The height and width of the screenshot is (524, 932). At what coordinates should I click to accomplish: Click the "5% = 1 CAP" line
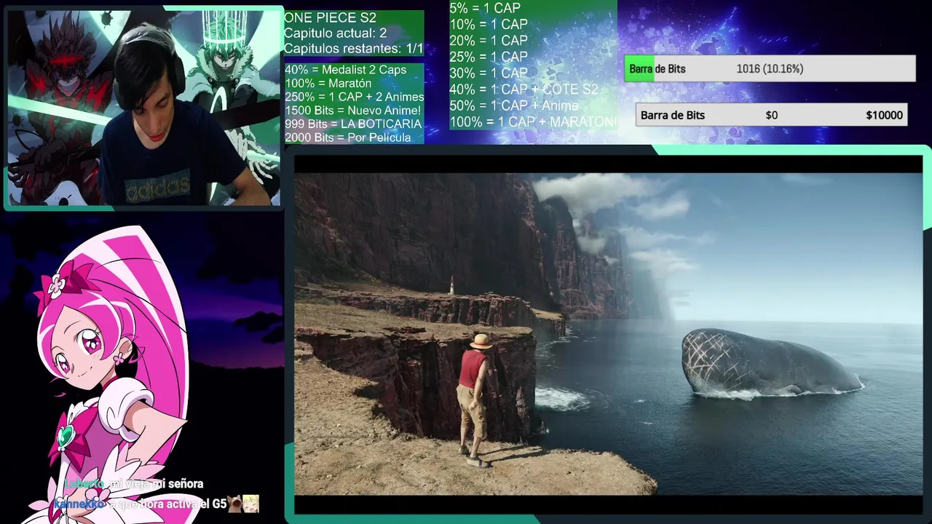[485, 8]
